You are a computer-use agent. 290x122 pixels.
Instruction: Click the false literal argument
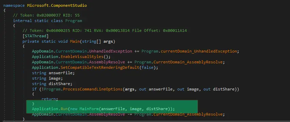tap(147, 67)
